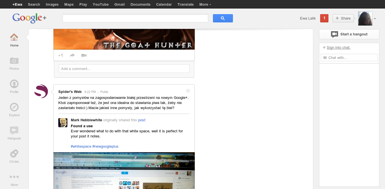Viewport: 385px width, 189px height.
Task: Open the Hangouts sidebar icon
Action: pos(14,130)
